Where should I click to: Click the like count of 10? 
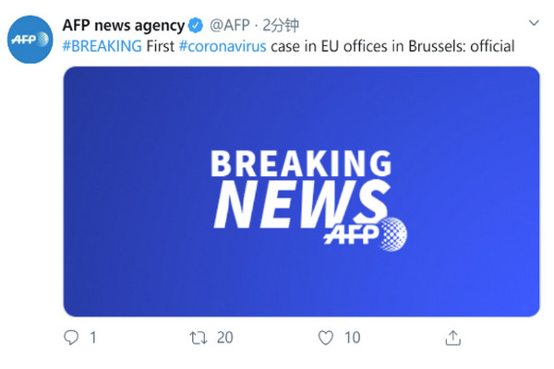352,338
